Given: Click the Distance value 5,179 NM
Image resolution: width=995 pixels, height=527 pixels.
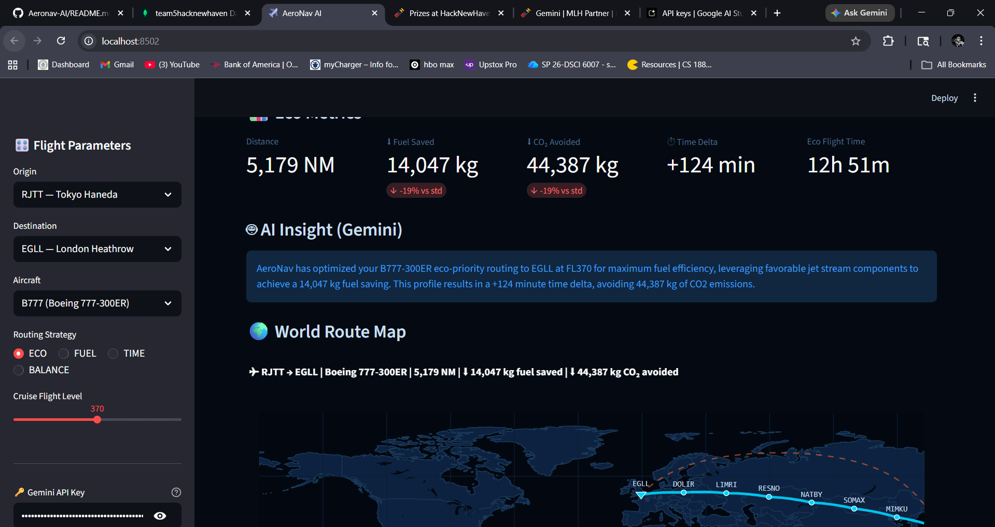Looking at the screenshot, I should (x=290, y=165).
